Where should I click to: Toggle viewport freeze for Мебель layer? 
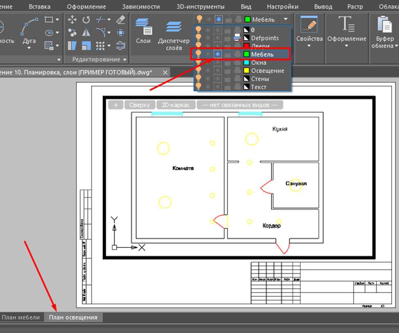point(218,54)
